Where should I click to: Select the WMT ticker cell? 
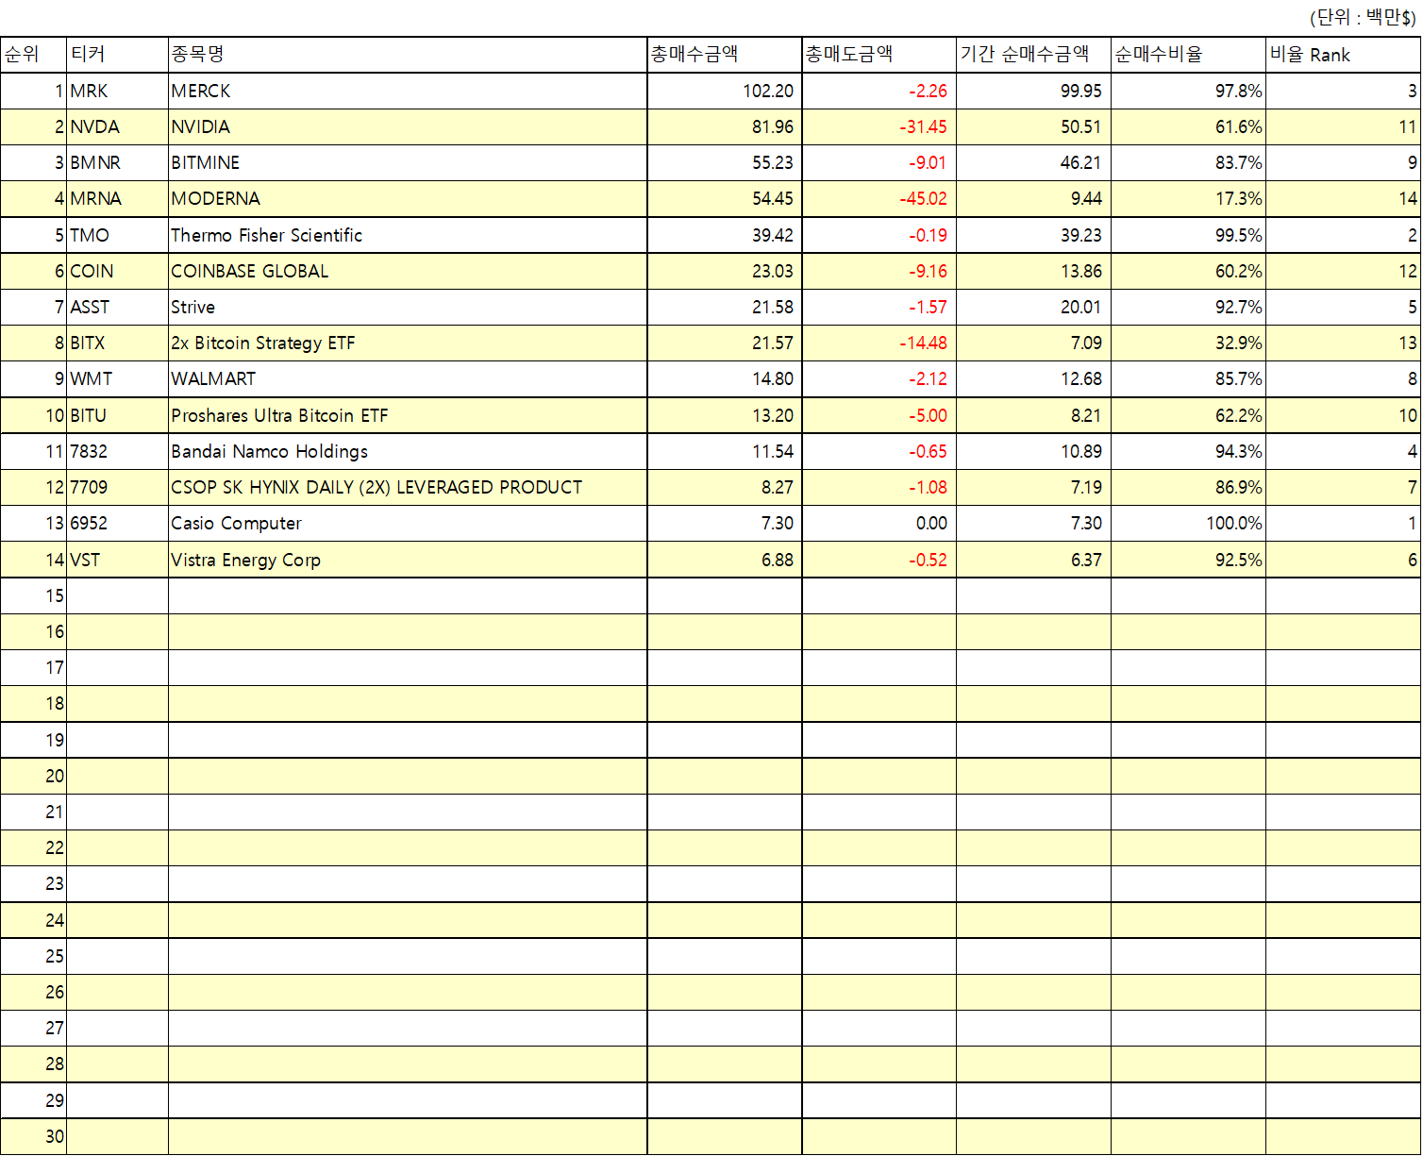(118, 379)
